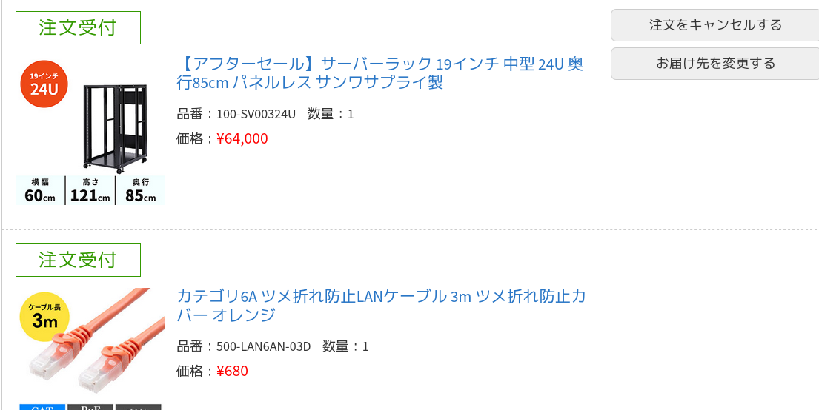Image resolution: width=819 pixels, height=410 pixels.
Task: Click the 横幅 60cm dimension label
Action: tap(40, 191)
